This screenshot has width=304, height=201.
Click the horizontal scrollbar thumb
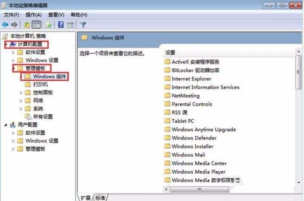pyautogui.click(x=199, y=189)
